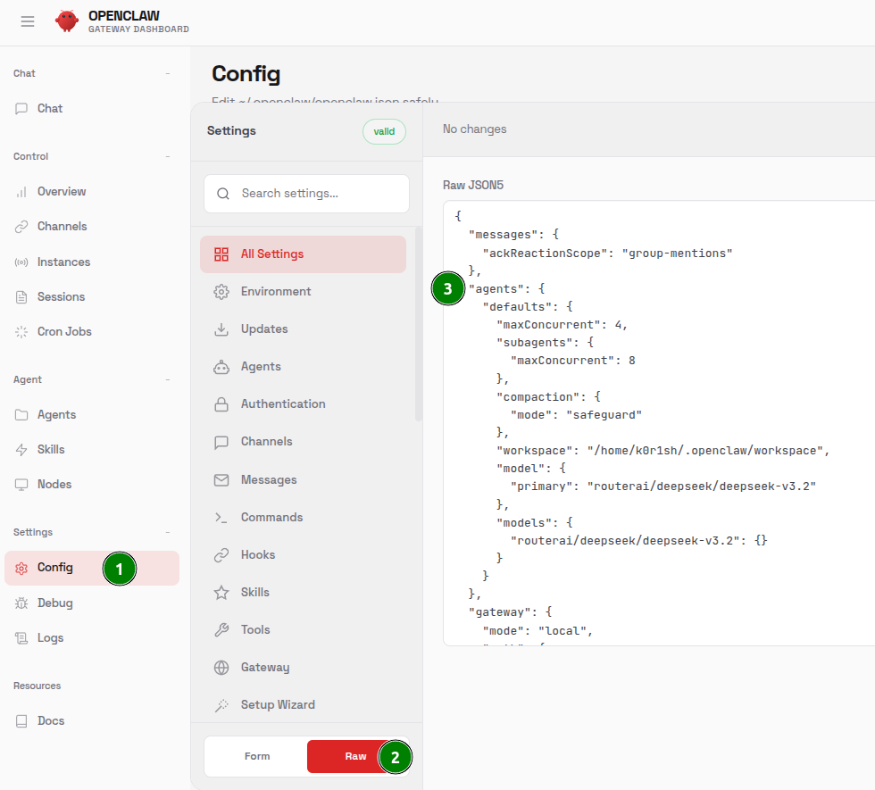Image resolution: width=875 pixels, height=790 pixels.
Task: Click the valid status badge
Action: pos(384,131)
